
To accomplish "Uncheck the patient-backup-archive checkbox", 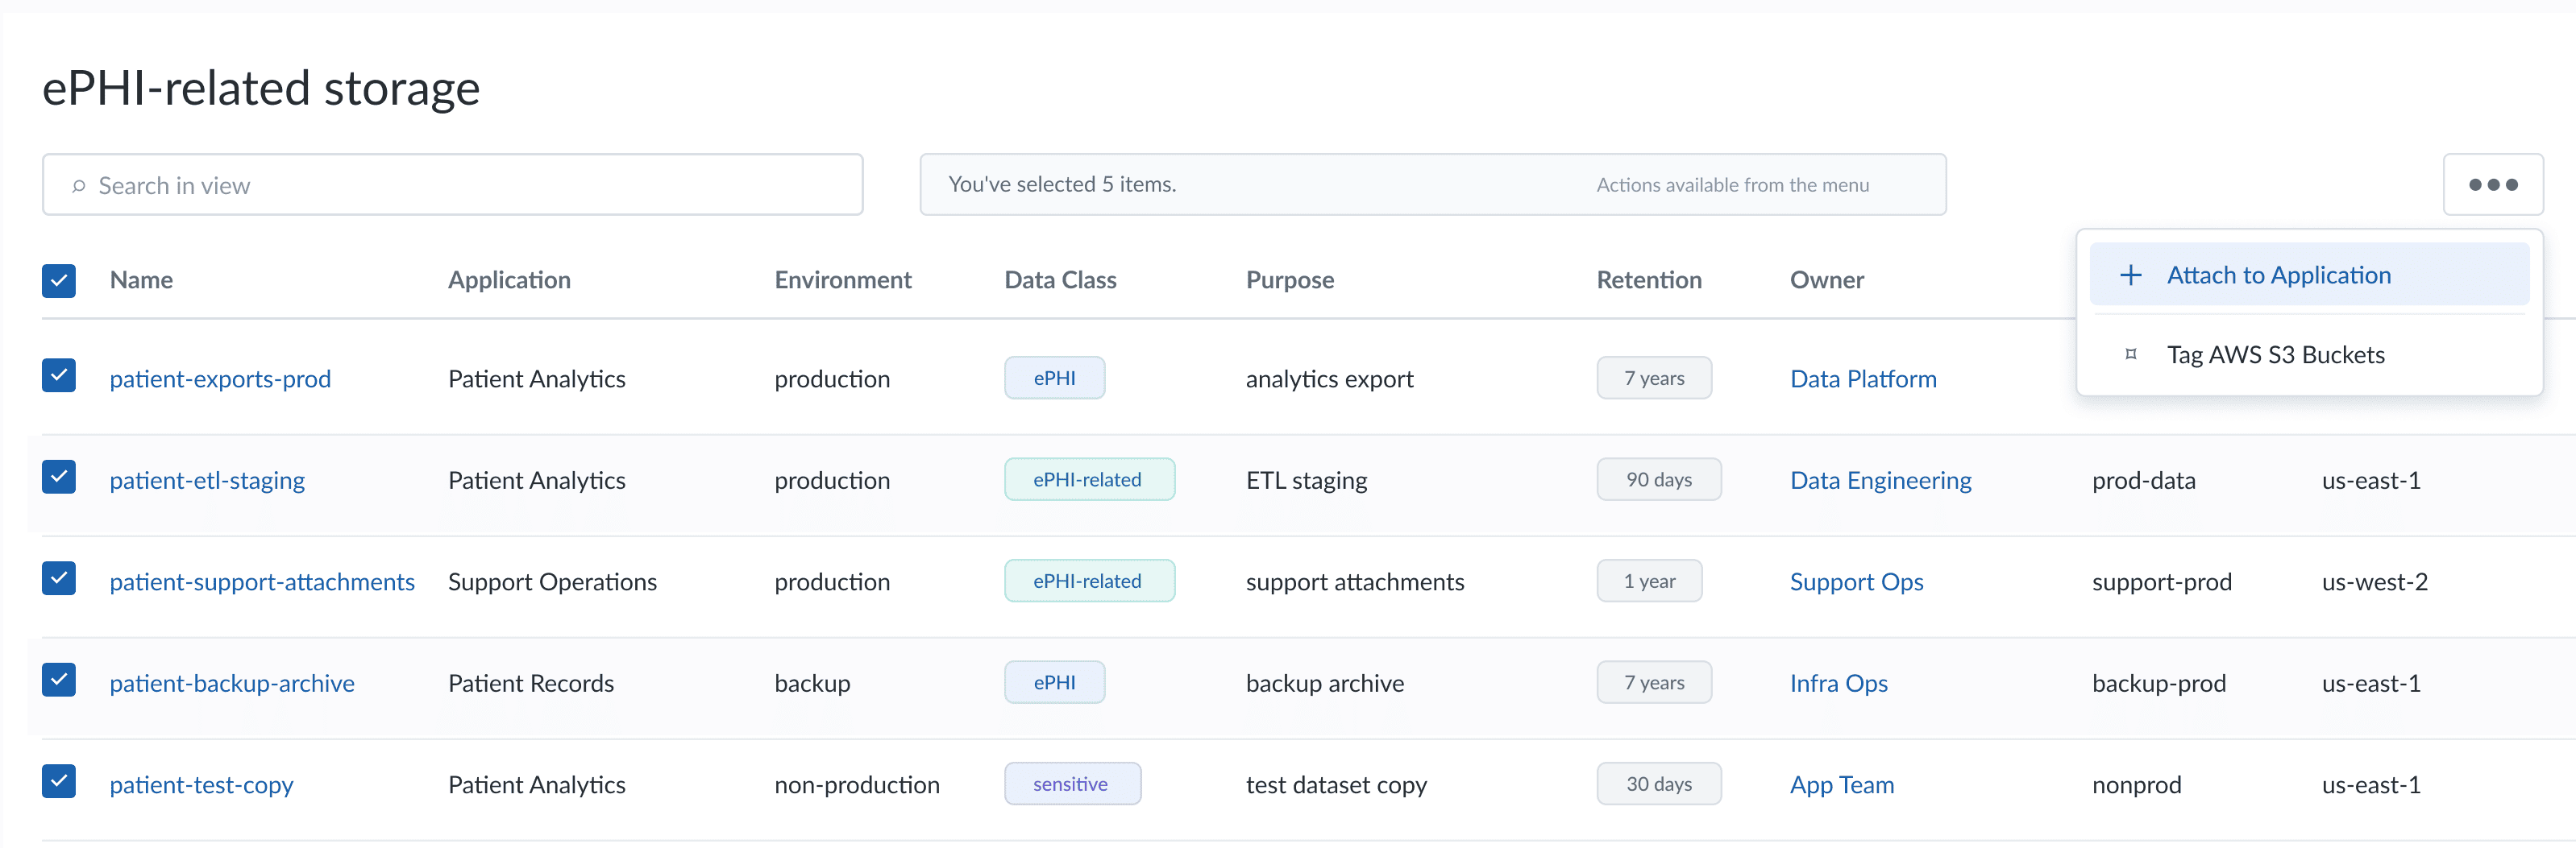I will (x=59, y=680).
